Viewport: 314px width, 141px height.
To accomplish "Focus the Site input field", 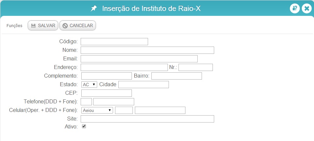I will [147, 119].
